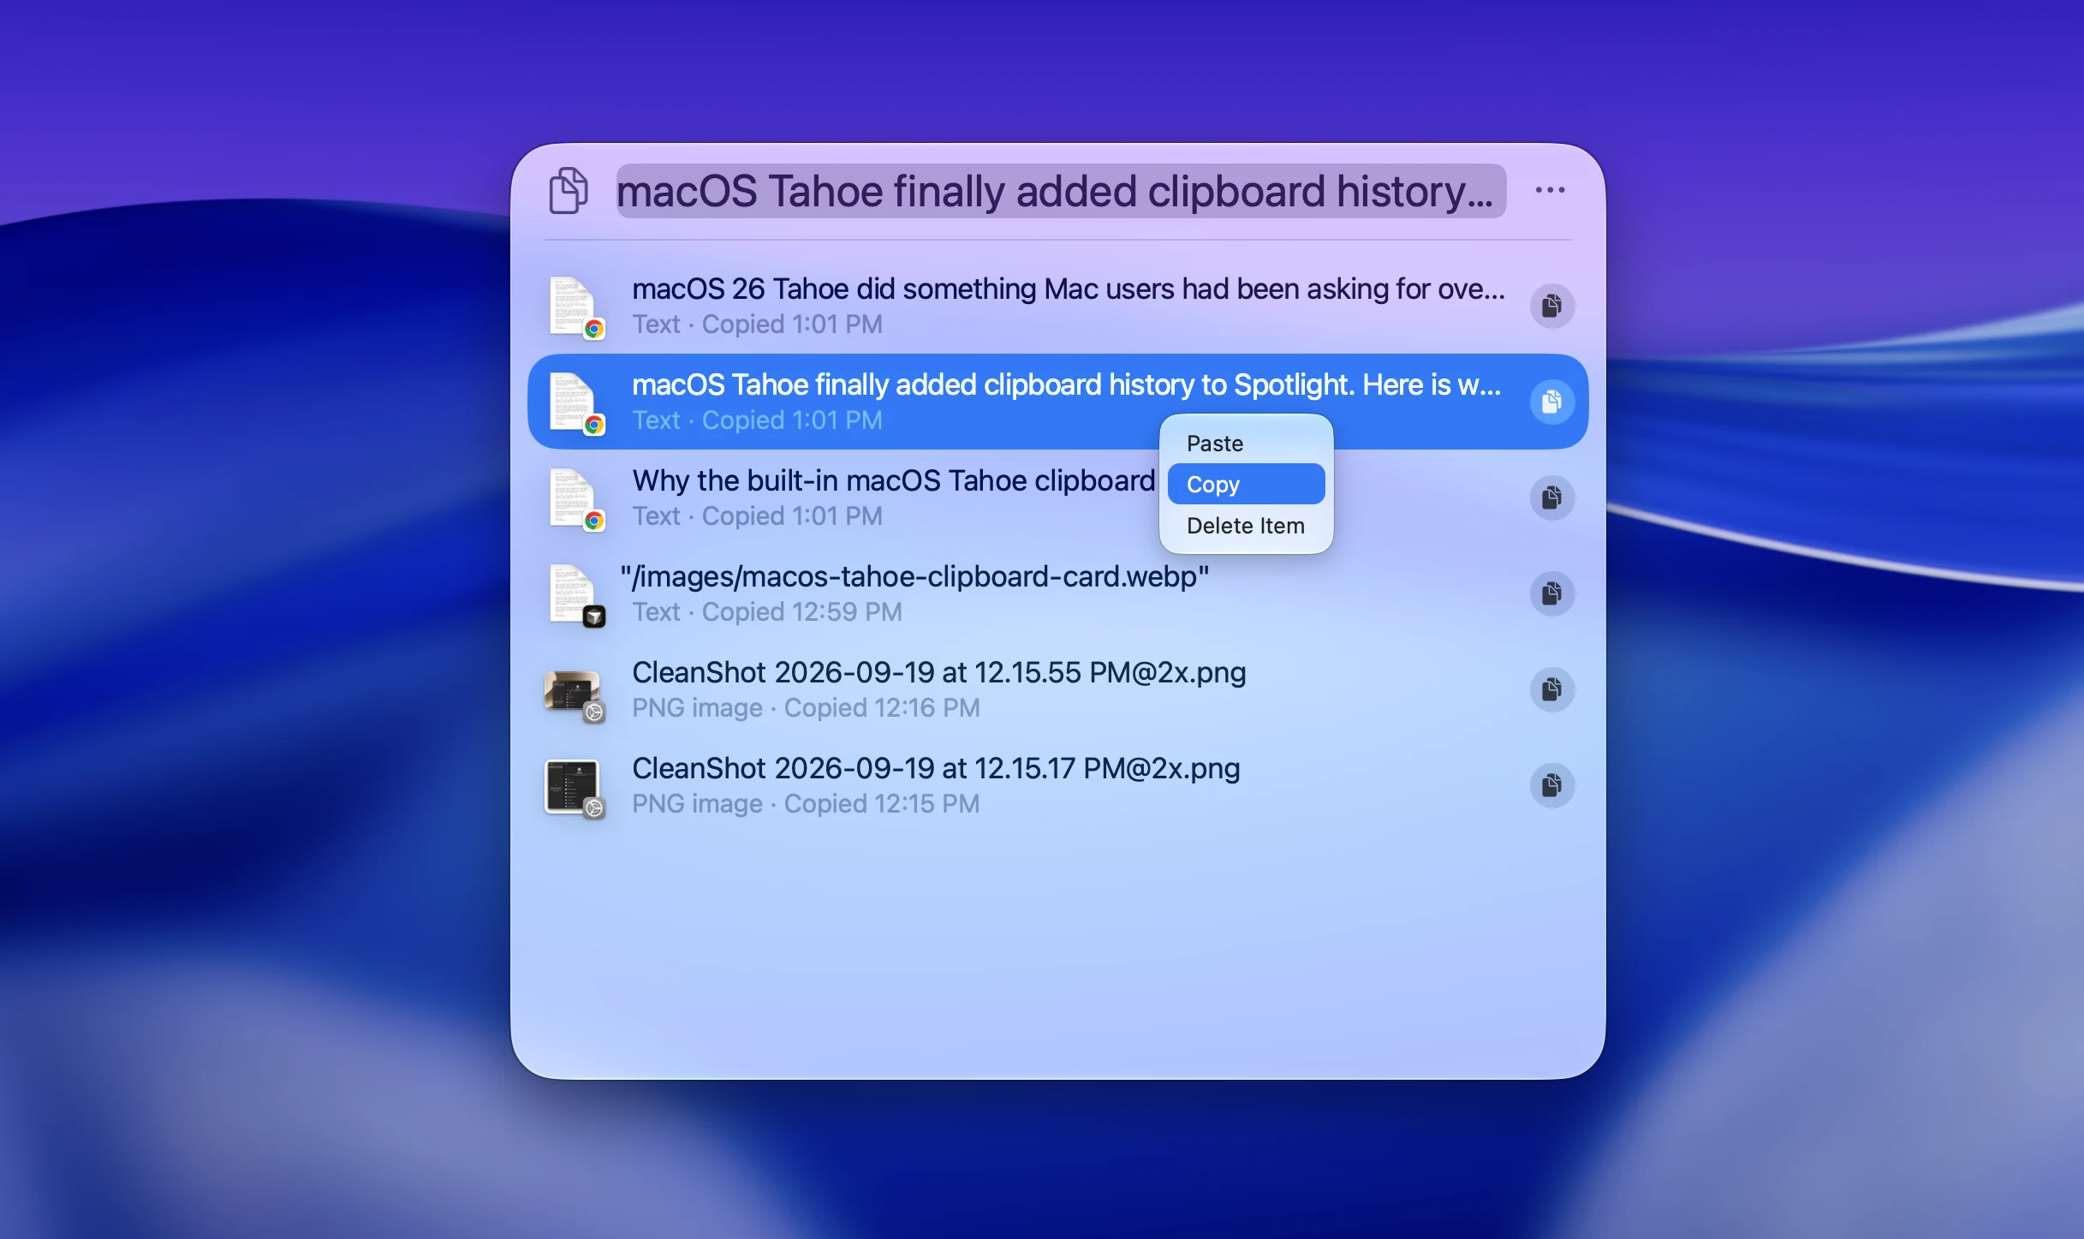Select '/images/macos-tahoe-clipboard-card.webp' entry
Screen dimensions: 2084x1239
pos(1057,593)
